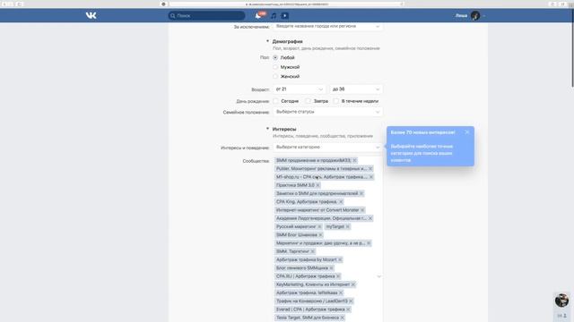Click the 'Практика SMM 3.0' tag text
The height and width of the screenshot is (322, 574).
pyautogui.click(x=295, y=185)
